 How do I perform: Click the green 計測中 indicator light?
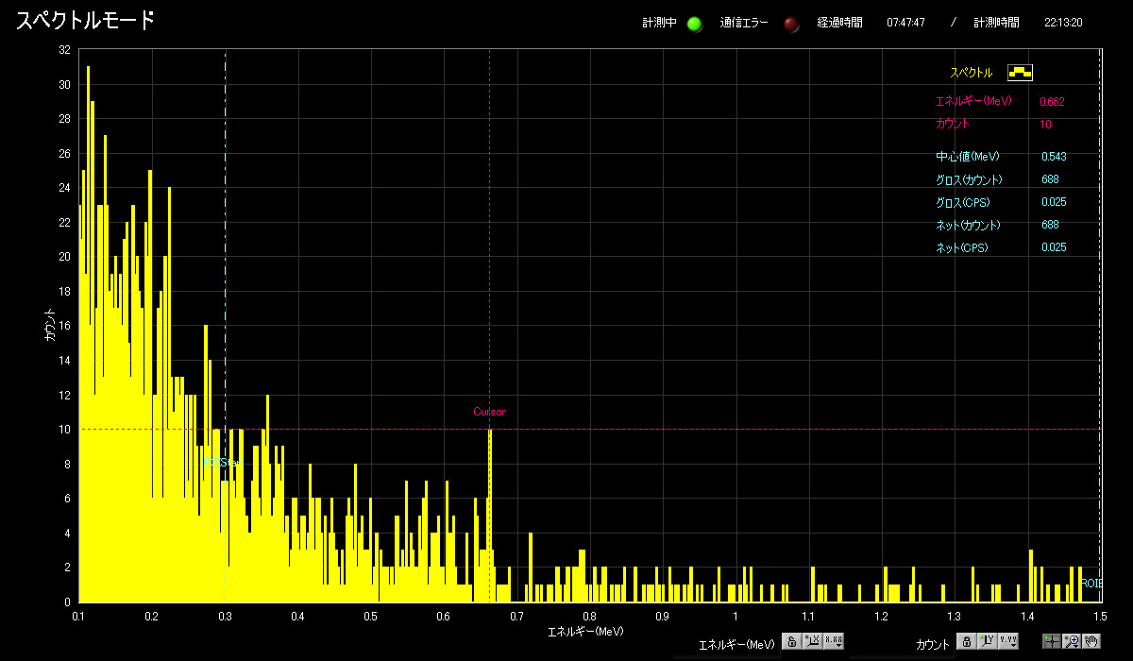pos(695,24)
